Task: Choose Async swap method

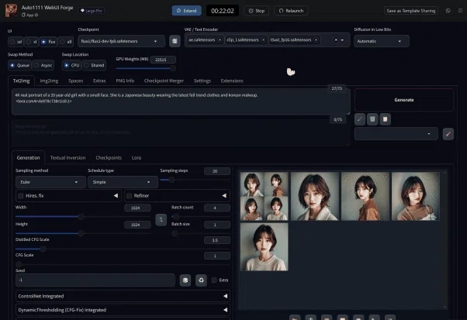Action: (x=43, y=65)
